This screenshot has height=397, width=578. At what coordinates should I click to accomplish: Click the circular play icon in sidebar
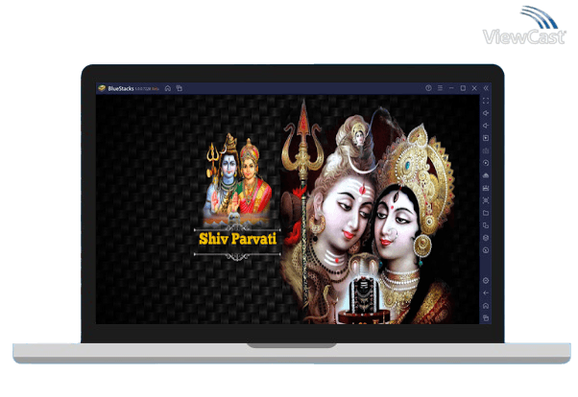point(486,163)
